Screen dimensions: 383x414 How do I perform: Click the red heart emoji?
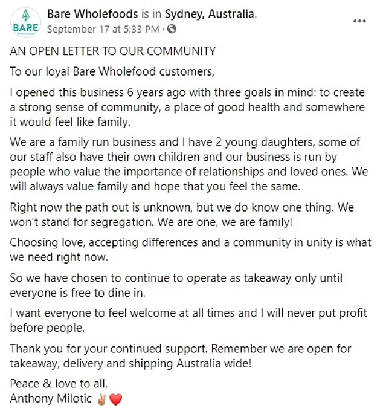pos(115,399)
